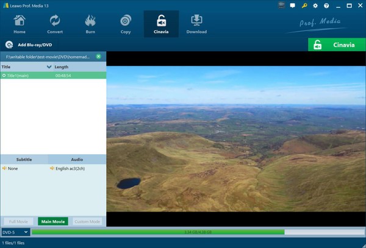Select the Cinavia tab in top navigation
This screenshot has height=248, width=366.
(x=161, y=24)
